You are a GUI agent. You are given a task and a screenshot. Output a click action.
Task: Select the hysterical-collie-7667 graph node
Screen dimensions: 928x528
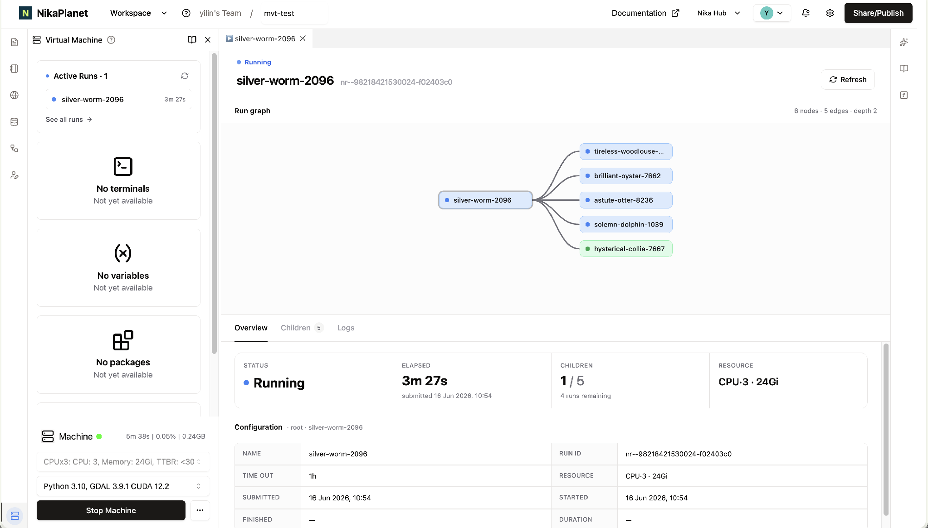tap(626, 249)
